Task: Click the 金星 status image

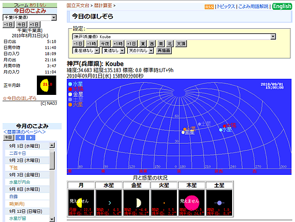Action: tap(137, 202)
